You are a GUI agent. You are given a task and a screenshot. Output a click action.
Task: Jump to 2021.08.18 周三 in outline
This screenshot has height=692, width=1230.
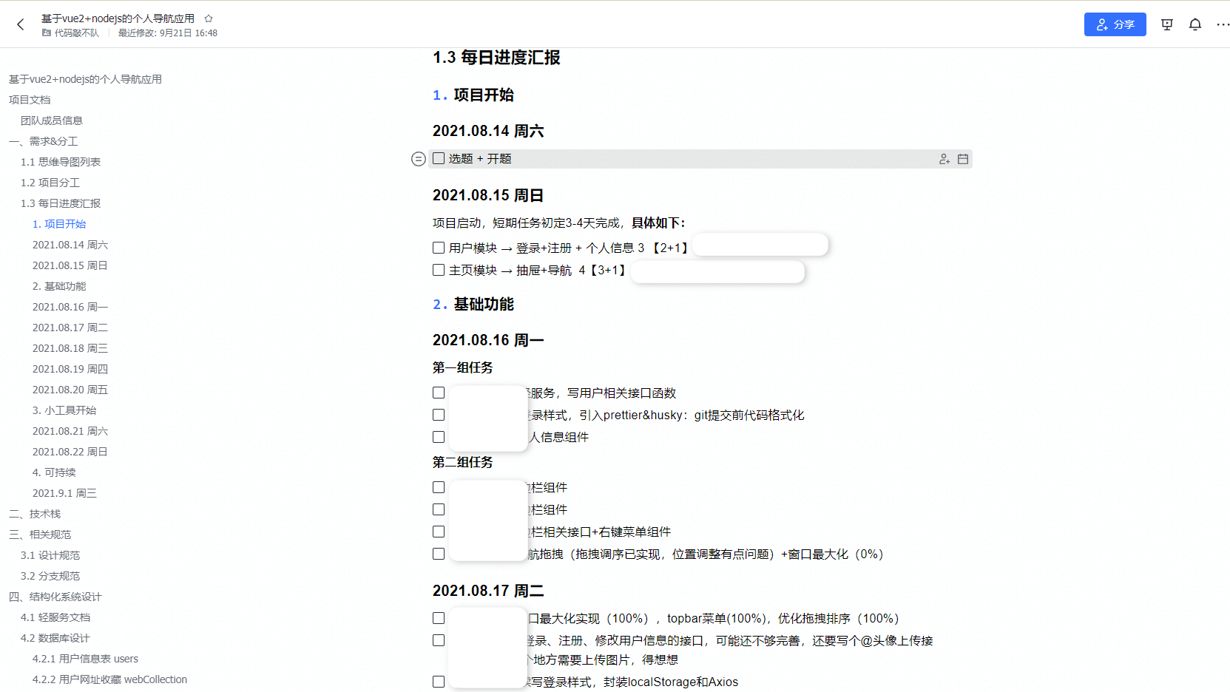[x=70, y=348]
